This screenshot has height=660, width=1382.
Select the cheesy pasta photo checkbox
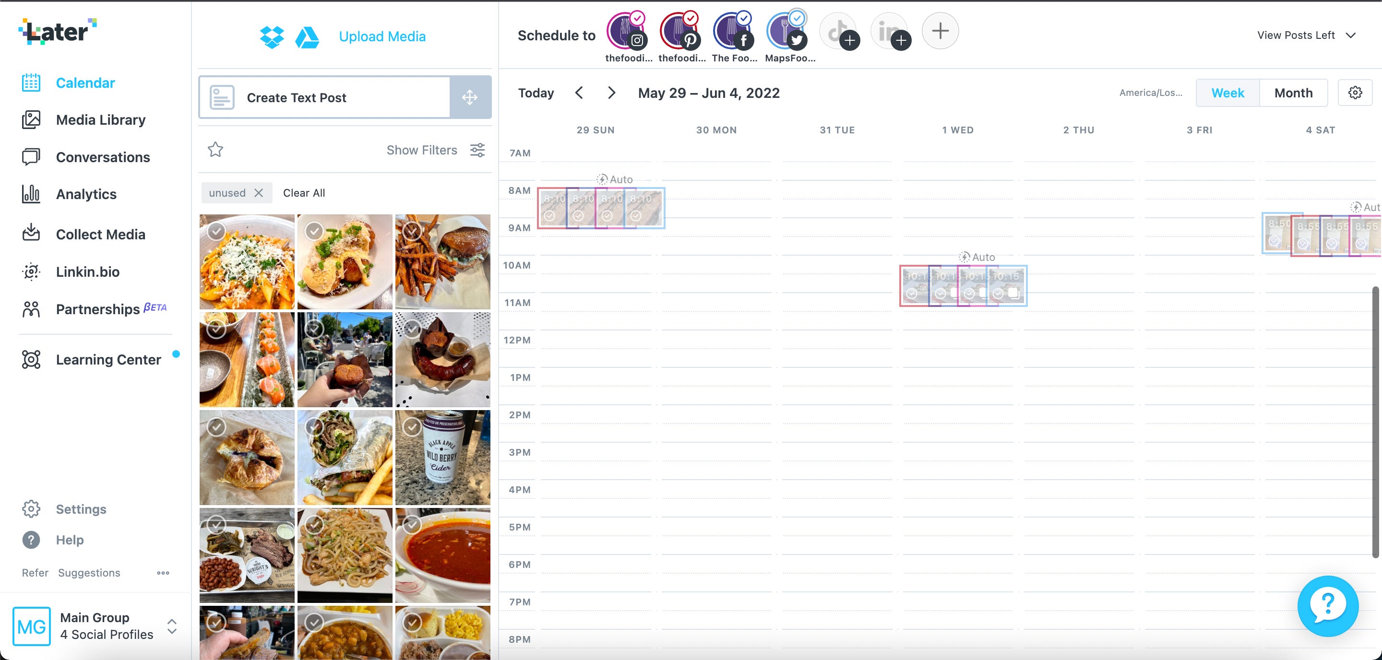[216, 231]
